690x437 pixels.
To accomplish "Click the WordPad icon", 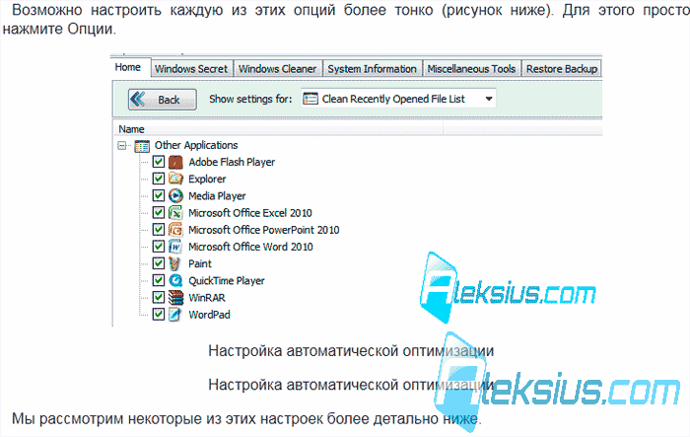I will (175, 315).
